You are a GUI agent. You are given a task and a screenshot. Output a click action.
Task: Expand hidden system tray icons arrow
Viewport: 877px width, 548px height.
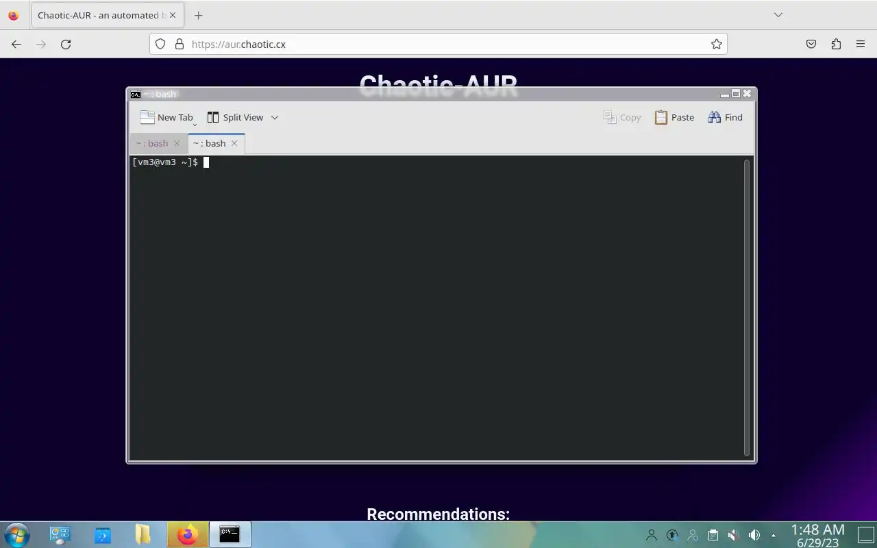point(774,535)
